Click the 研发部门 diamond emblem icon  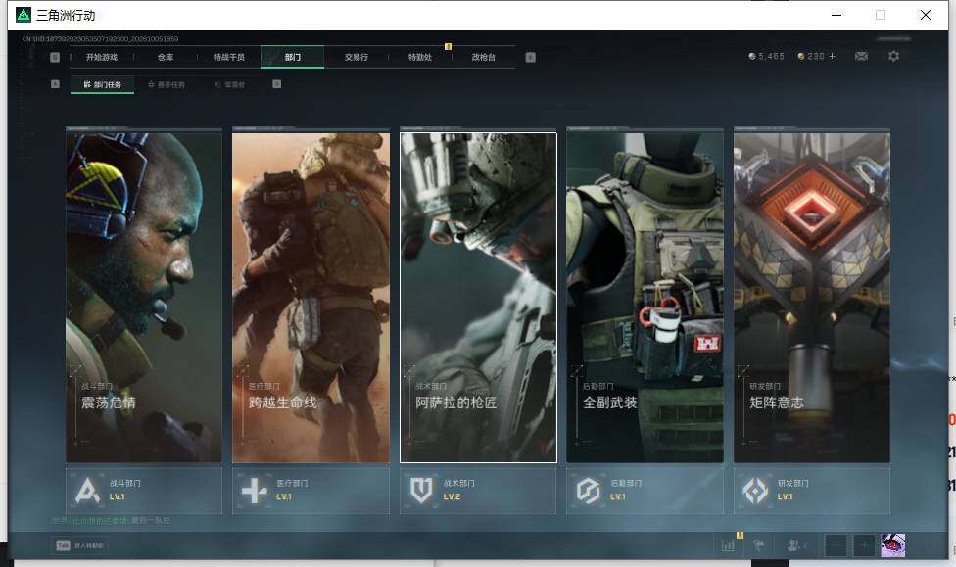(x=755, y=491)
